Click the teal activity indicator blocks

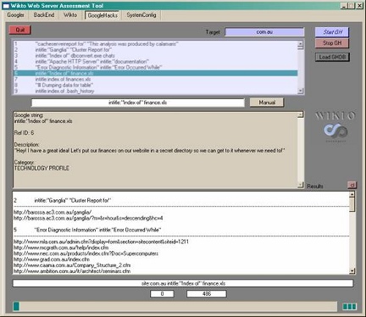(x=350, y=307)
